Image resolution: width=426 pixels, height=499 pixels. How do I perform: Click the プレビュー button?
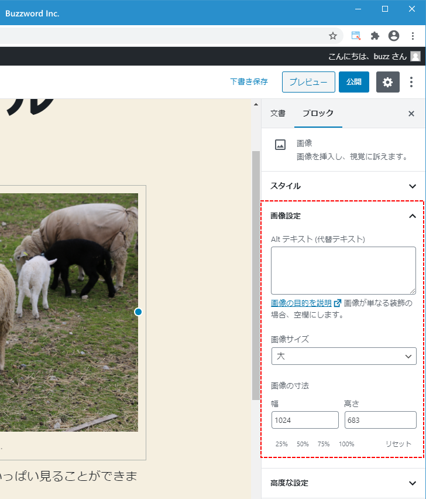(308, 82)
